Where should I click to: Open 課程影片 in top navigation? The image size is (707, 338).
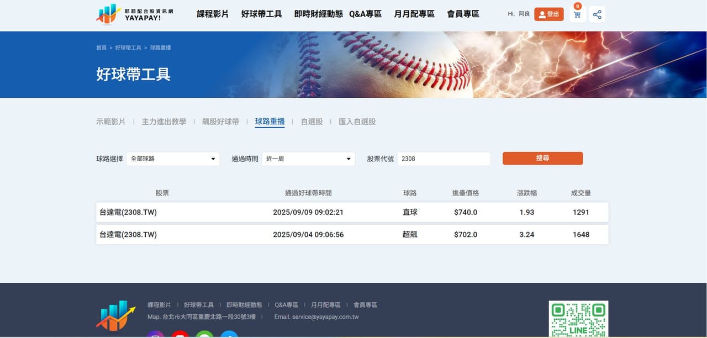click(x=213, y=14)
